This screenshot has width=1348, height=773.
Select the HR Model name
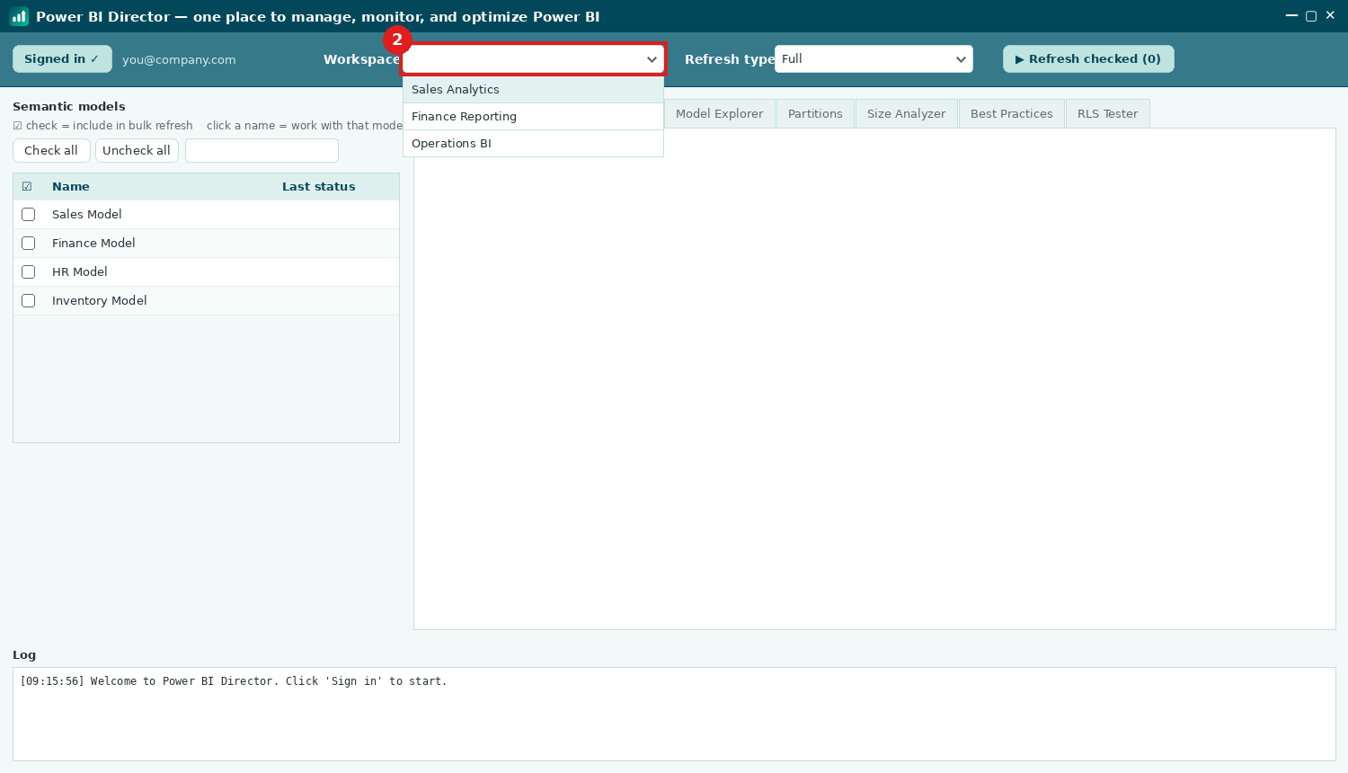click(80, 272)
